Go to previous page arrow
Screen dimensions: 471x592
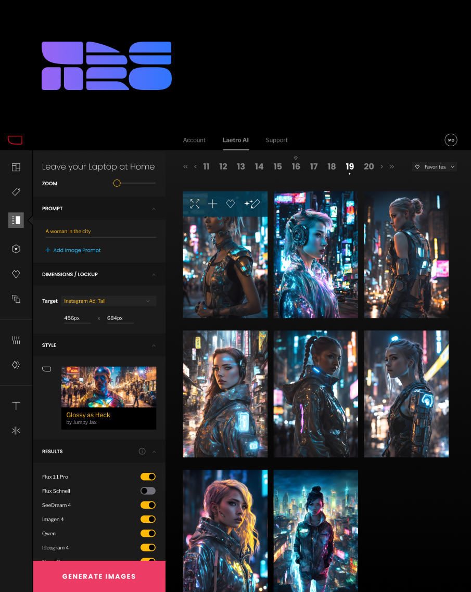pos(195,166)
